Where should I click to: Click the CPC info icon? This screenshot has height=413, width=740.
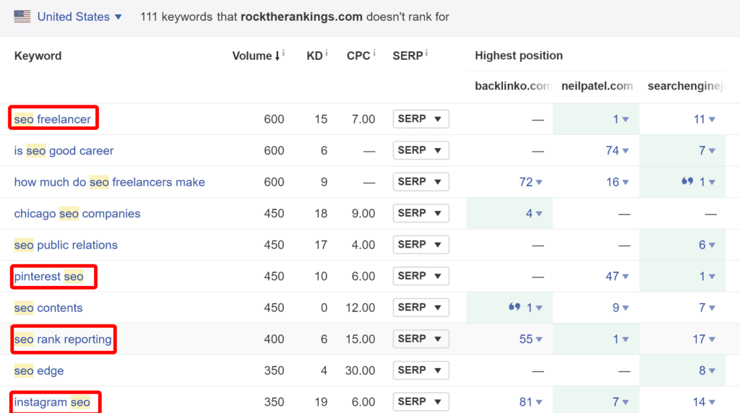pos(374,53)
